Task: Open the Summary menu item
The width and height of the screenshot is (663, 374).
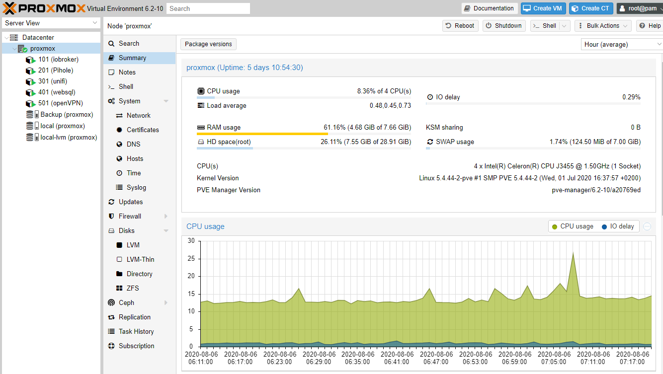Action: [140, 58]
